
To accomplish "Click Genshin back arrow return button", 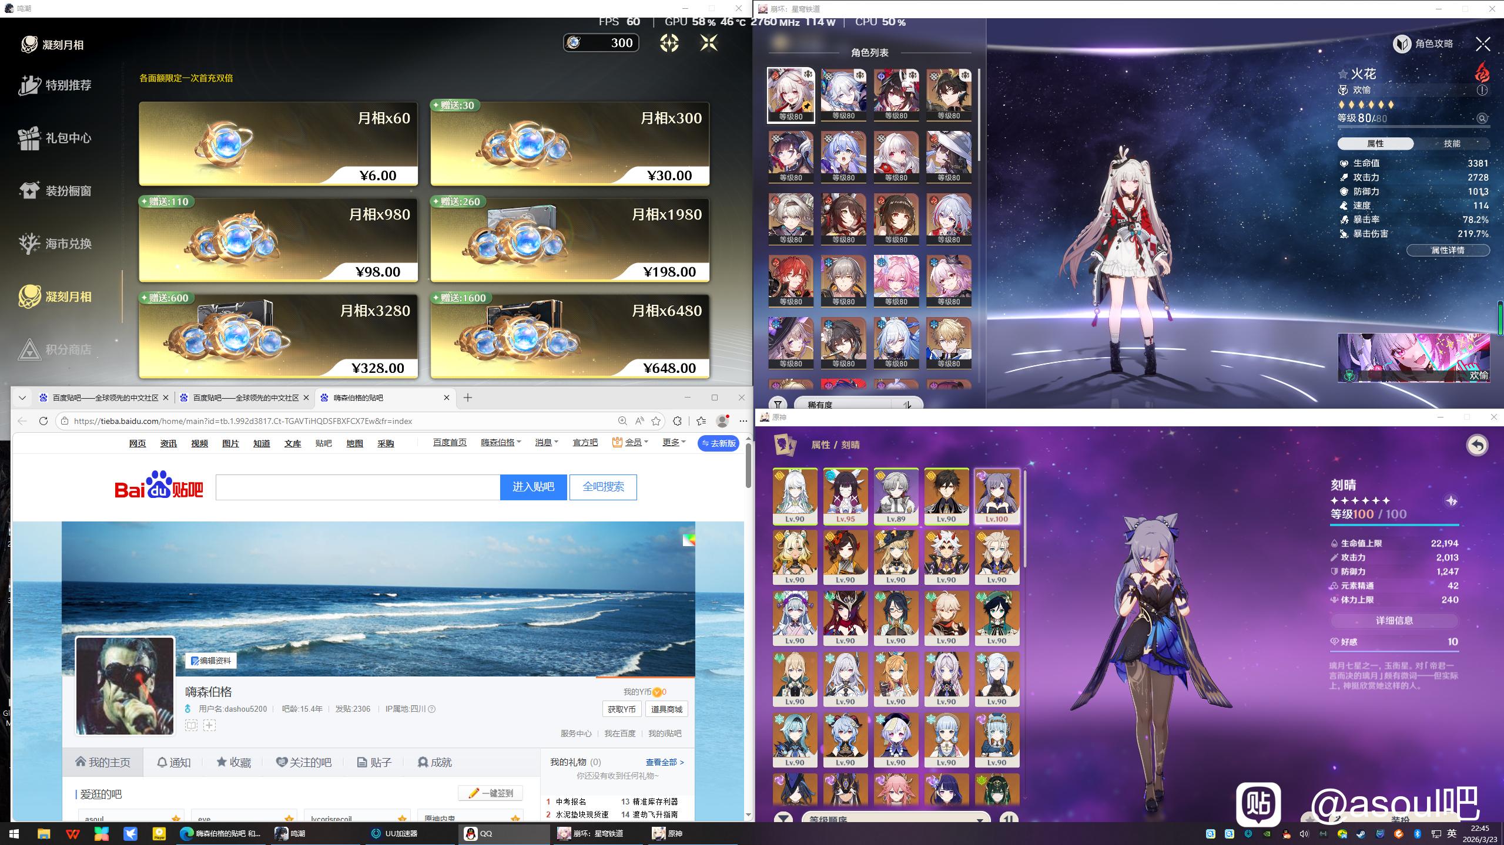I will pos(1476,445).
